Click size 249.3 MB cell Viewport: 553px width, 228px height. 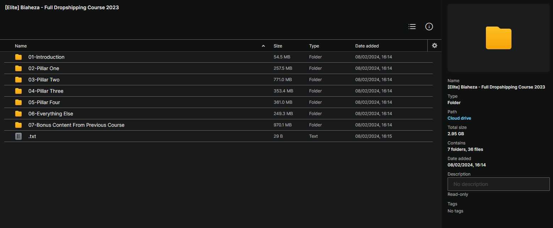coord(283,114)
